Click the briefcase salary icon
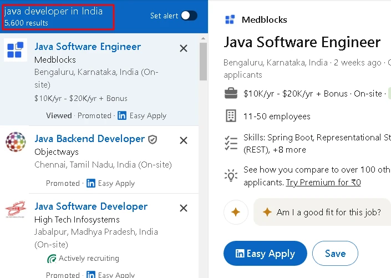 pyautogui.click(x=231, y=93)
